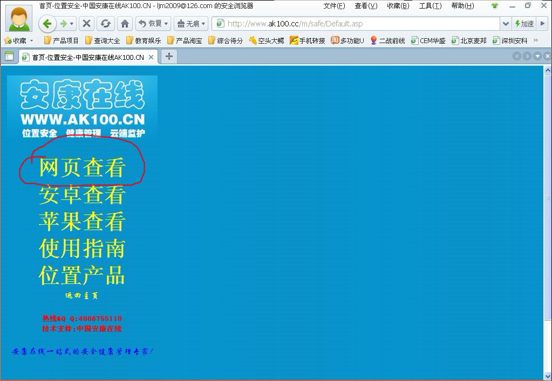
Task: Open the 多功能U bookmark
Action: coord(347,41)
